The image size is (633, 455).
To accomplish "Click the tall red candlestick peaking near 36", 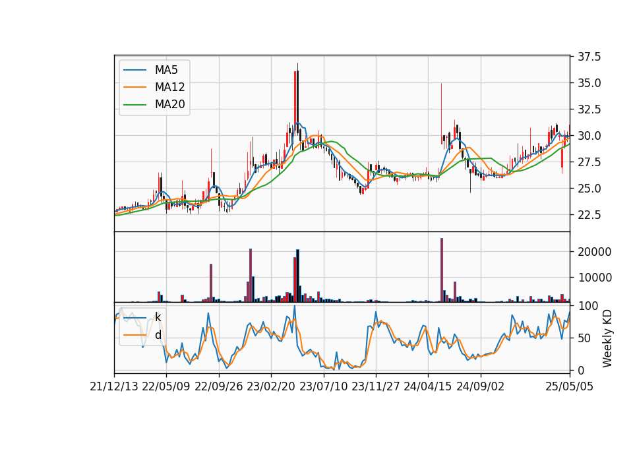I will click(x=295, y=103).
